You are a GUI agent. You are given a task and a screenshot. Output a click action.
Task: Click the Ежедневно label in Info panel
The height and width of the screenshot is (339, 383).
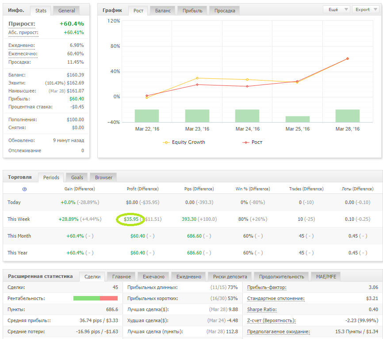[22, 45]
